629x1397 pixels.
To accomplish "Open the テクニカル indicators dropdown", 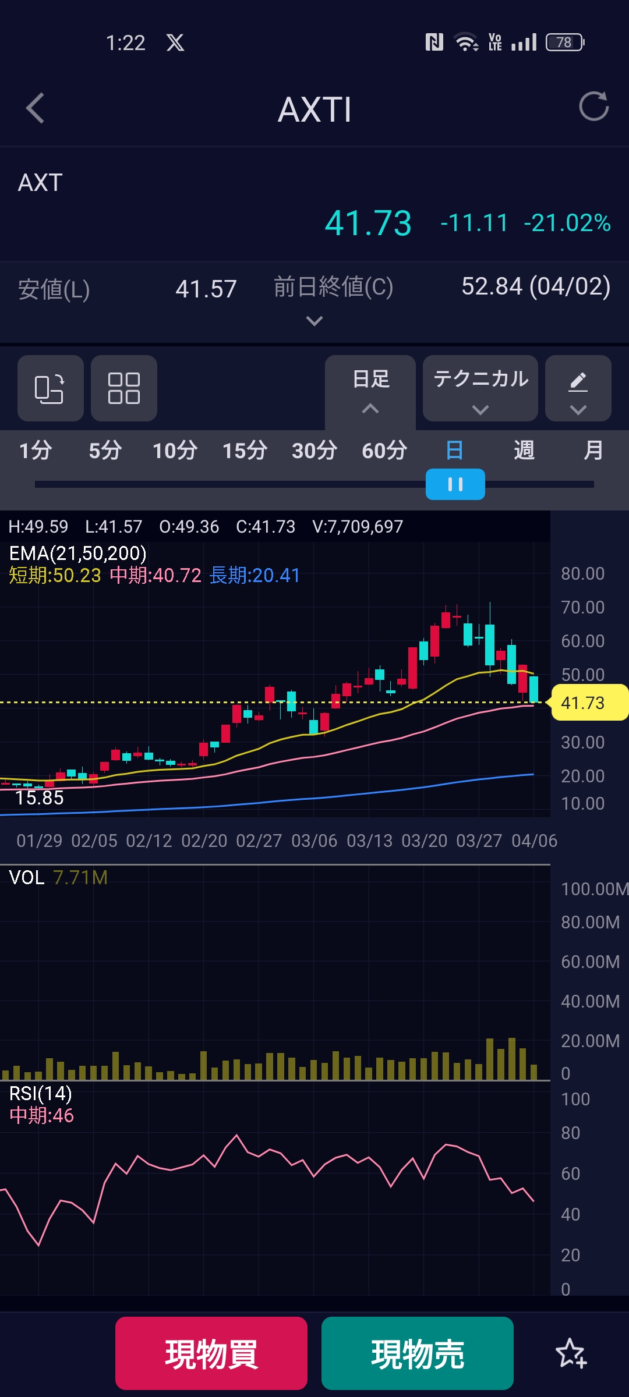I will (480, 388).
